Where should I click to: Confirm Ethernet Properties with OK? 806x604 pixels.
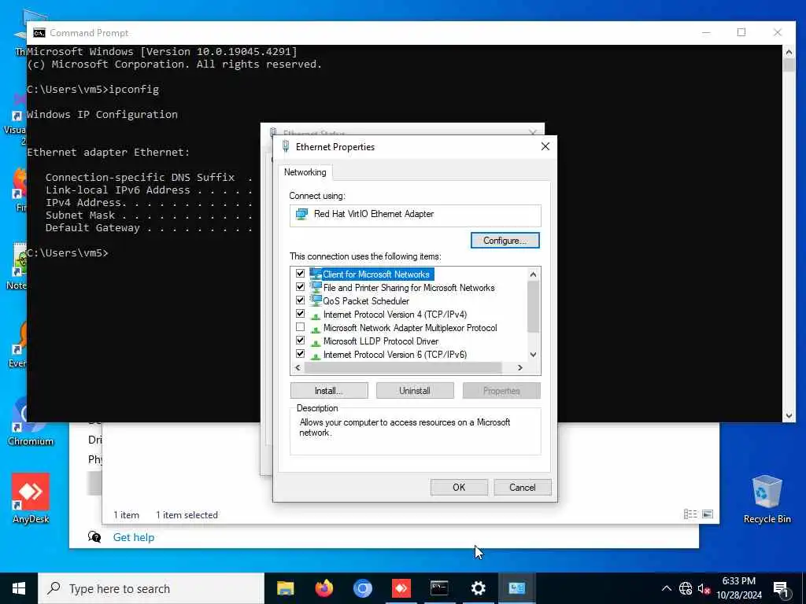[459, 488]
